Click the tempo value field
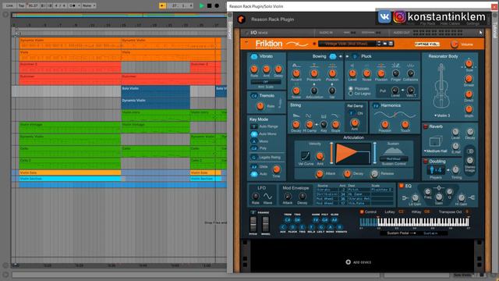499x281 pixels. click(x=33, y=5)
